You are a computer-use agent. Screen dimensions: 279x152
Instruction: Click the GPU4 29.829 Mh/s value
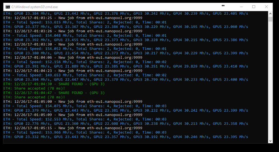pyautogui.click(x=192, y=66)
